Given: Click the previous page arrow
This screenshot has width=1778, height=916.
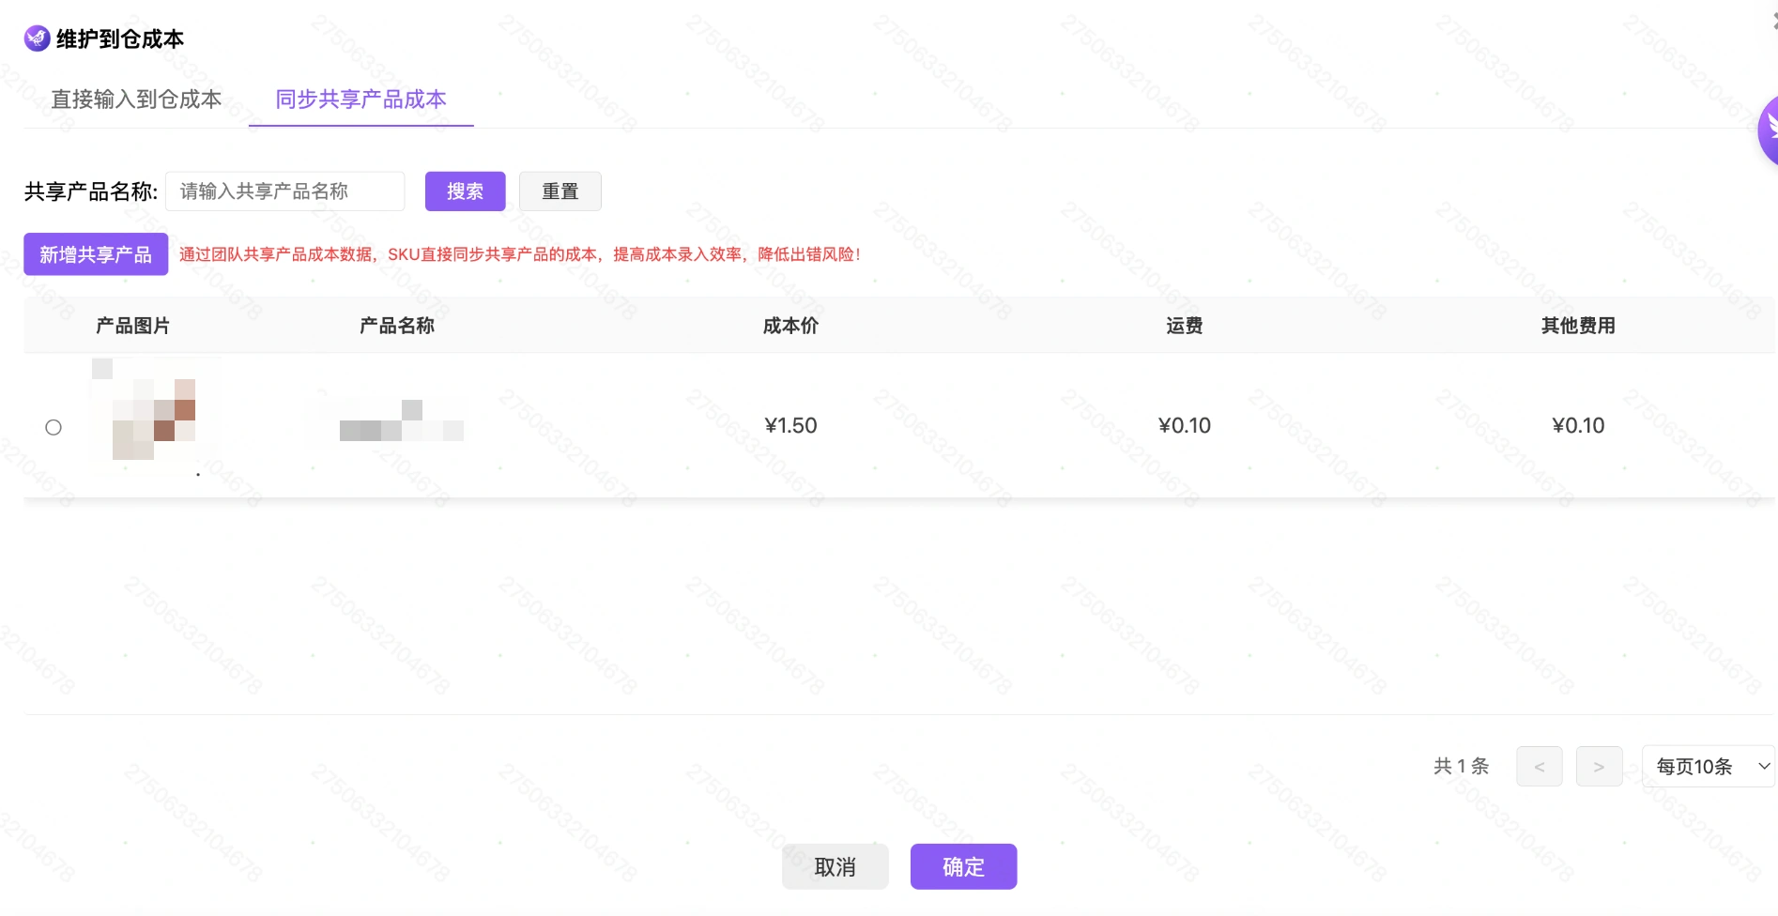Looking at the screenshot, I should (x=1540, y=767).
